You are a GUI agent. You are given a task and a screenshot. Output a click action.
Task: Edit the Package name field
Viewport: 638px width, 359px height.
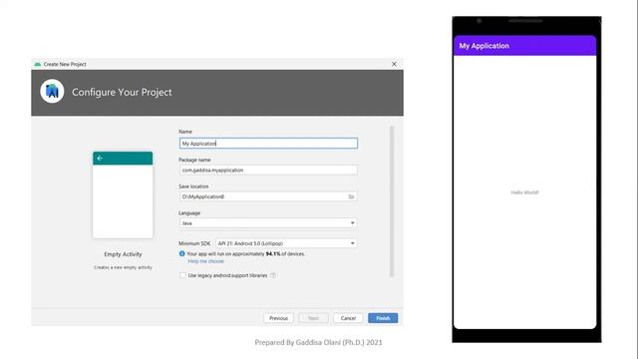[x=268, y=171]
